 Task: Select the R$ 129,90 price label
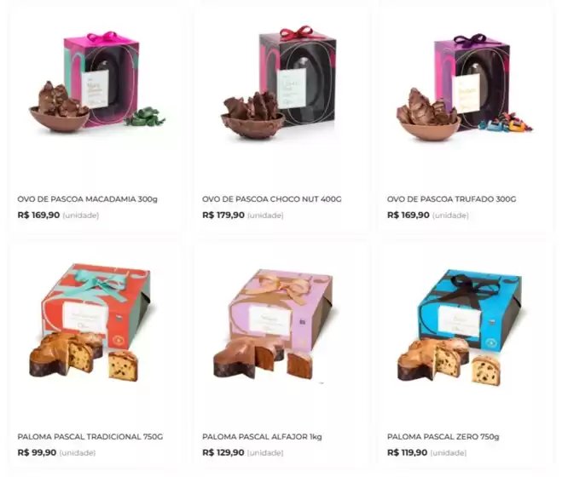coord(223,452)
